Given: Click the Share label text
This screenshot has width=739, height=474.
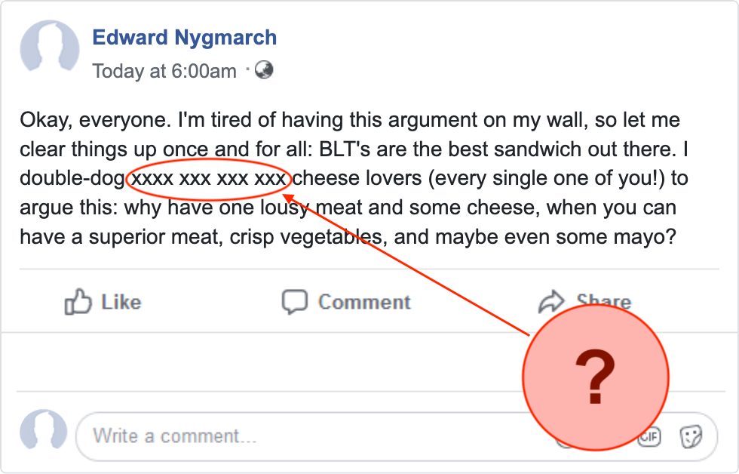Looking at the screenshot, I should pos(604,301).
